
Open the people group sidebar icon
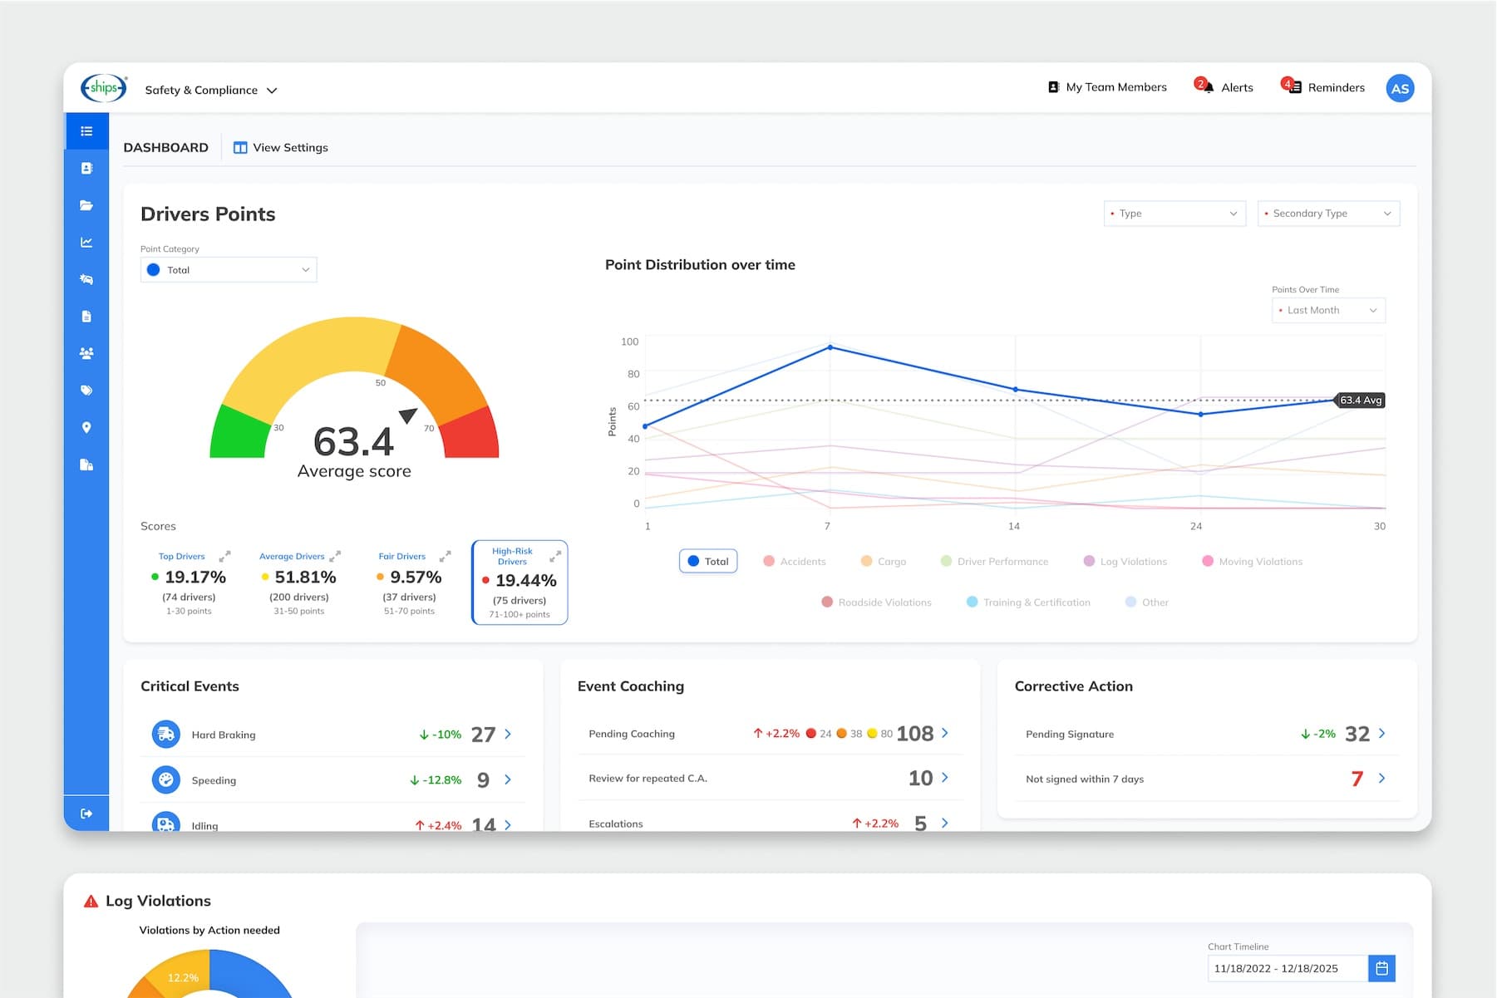coord(86,353)
